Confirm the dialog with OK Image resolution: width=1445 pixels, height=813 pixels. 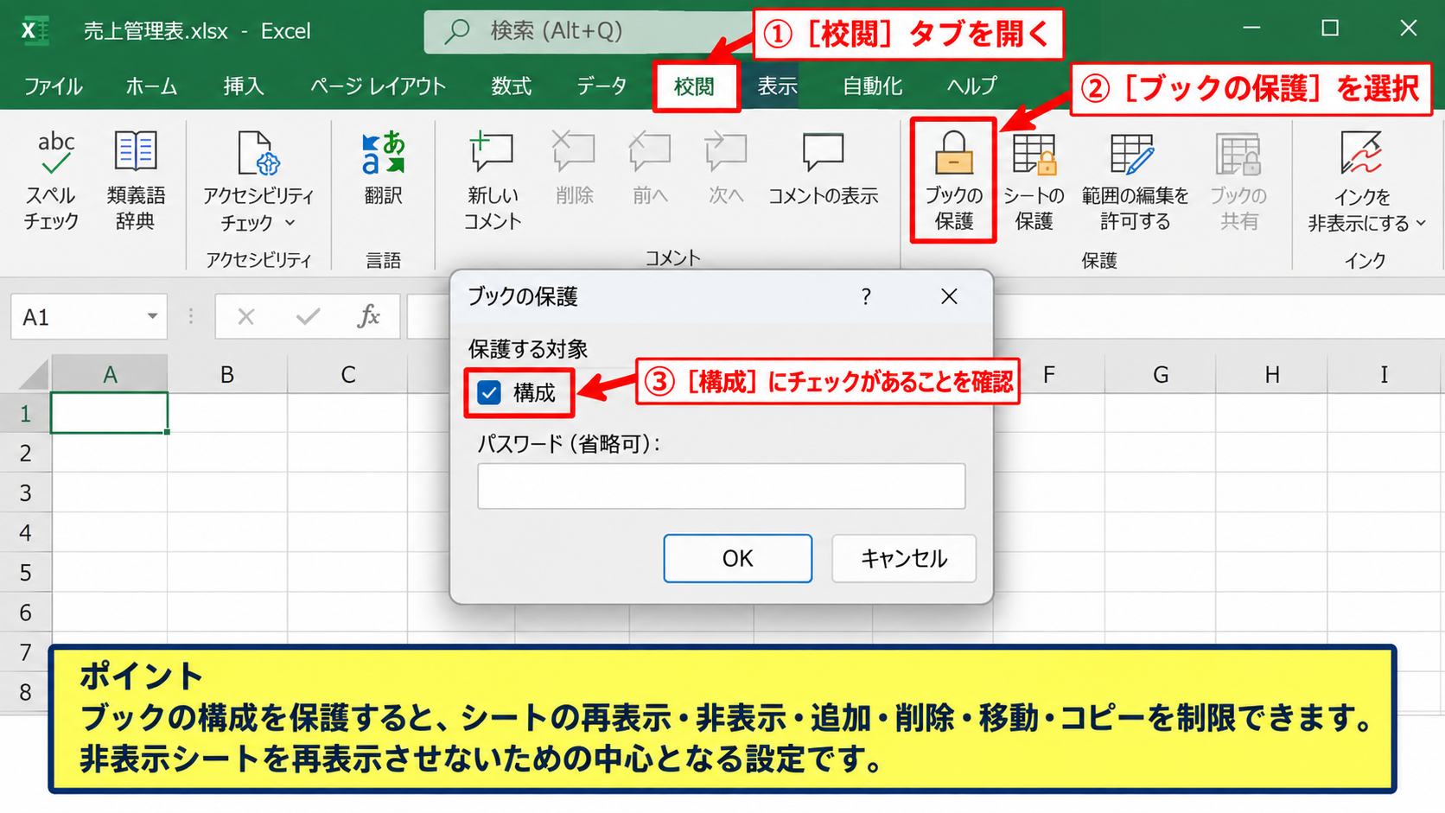point(738,558)
